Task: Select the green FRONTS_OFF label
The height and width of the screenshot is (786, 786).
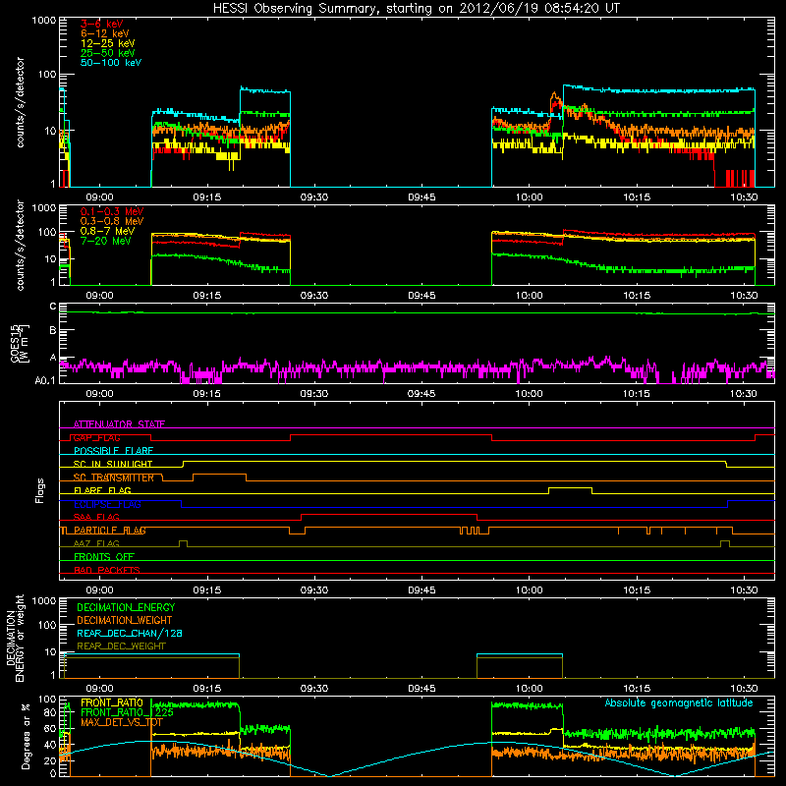Action: (104, 556)
